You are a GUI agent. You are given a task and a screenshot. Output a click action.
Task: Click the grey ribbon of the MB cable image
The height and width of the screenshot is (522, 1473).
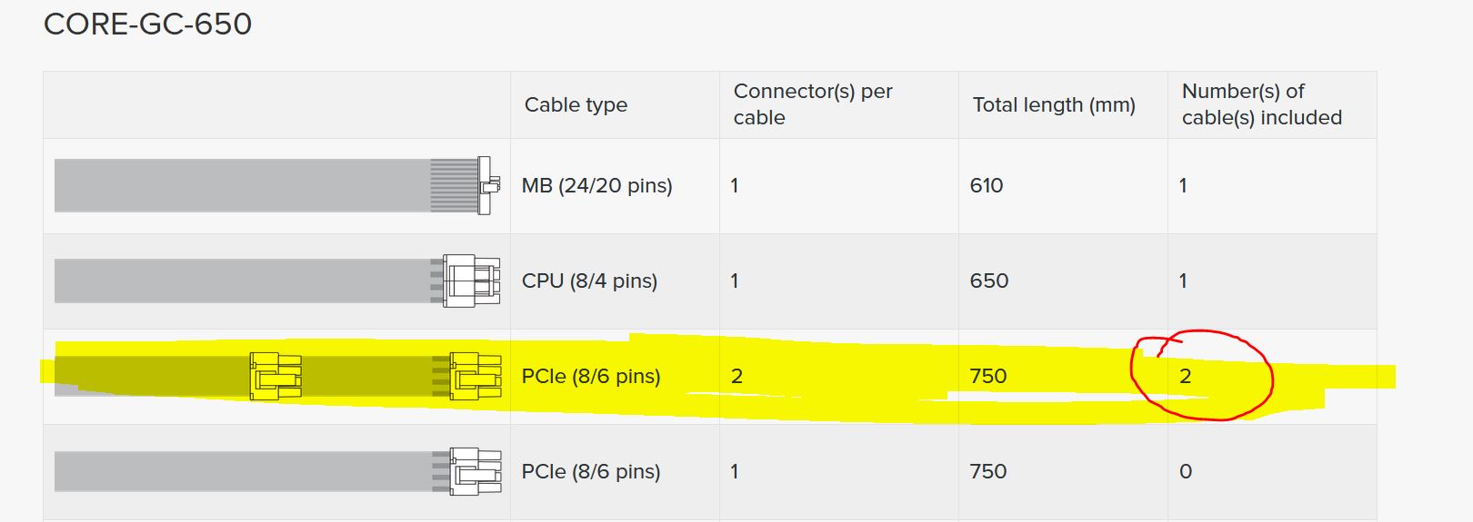(242, 185)
